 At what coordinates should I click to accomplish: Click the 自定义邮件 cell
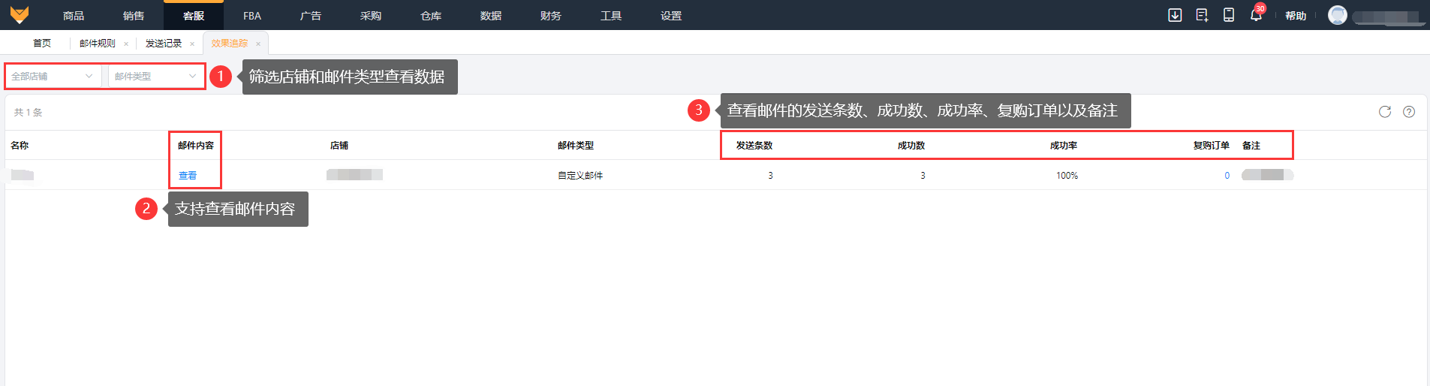pyautogui.click(x=580, y=175)
